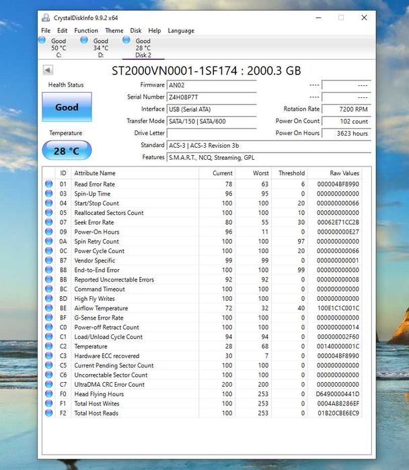Click status orb for Reallocated Sectors Count
The height and width of the screenshot is (470, 409).
point(48,213)
